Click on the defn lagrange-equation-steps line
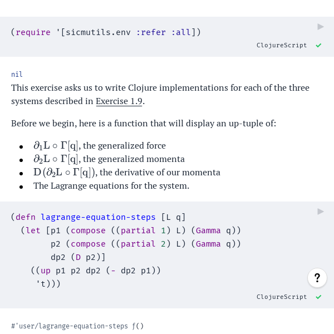 [x=100, y=217]
